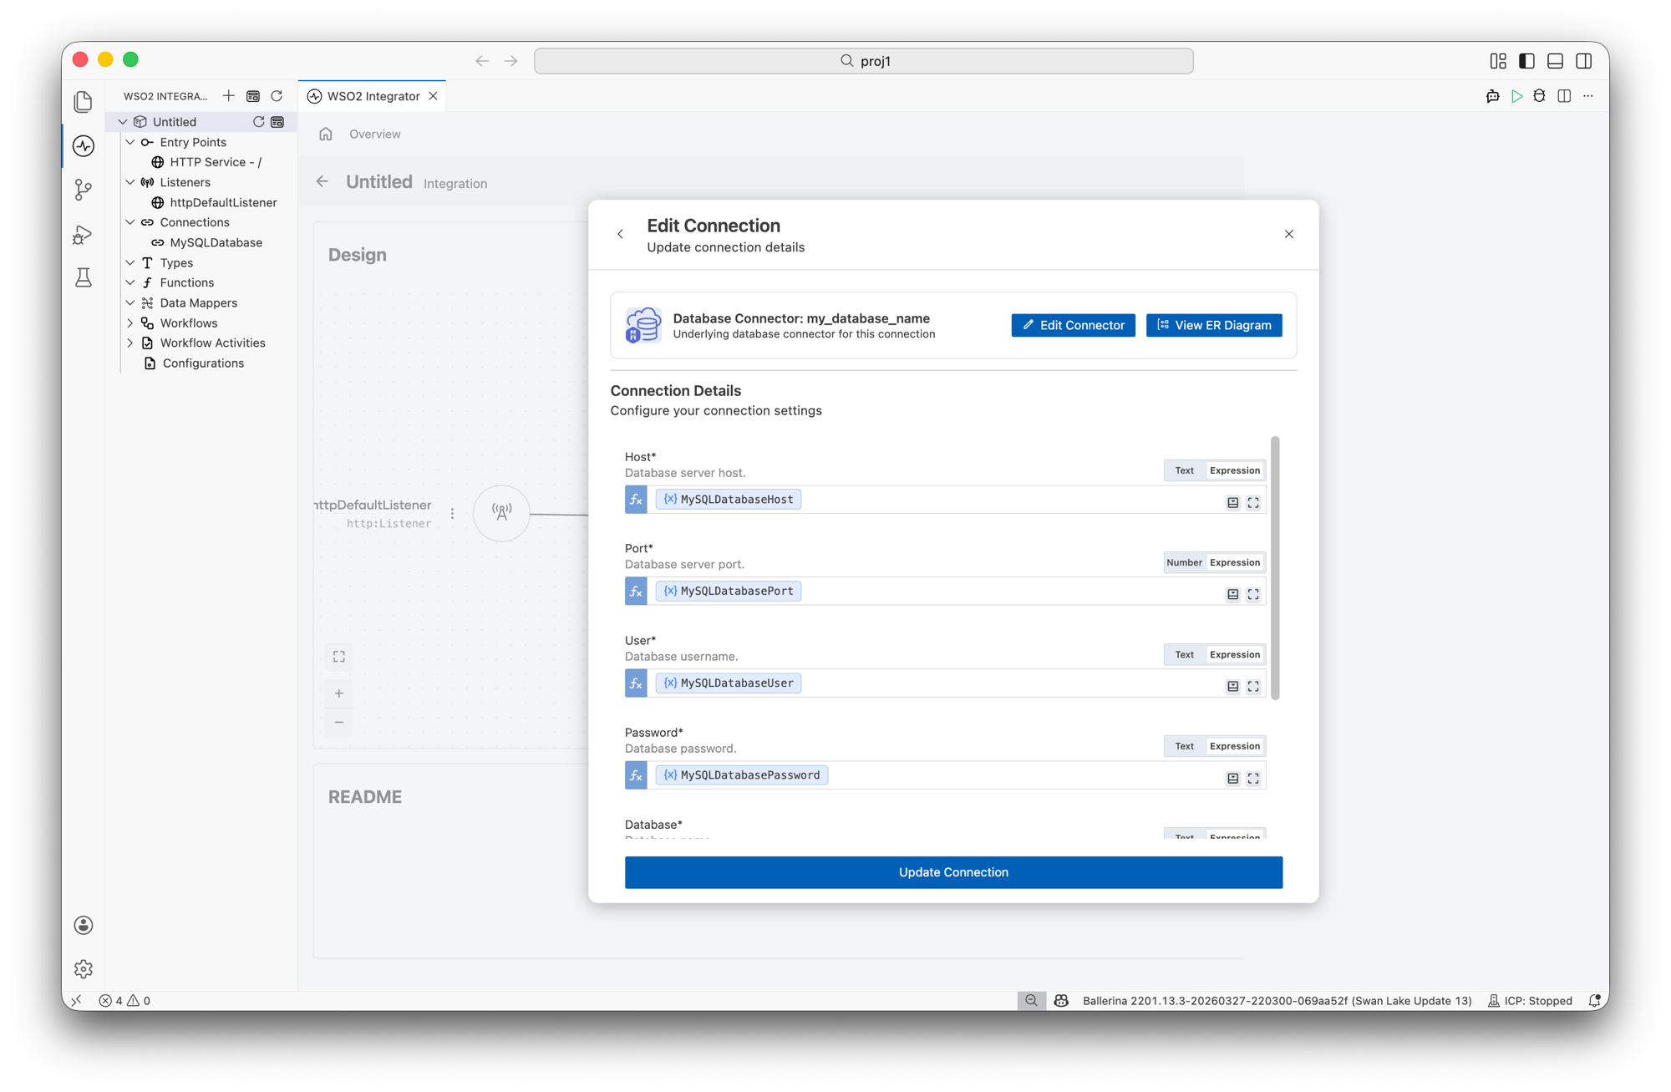Viewport: 1671px width, 1092px height.
Task: Open Source Control view in activity bar
Action: 84,190
